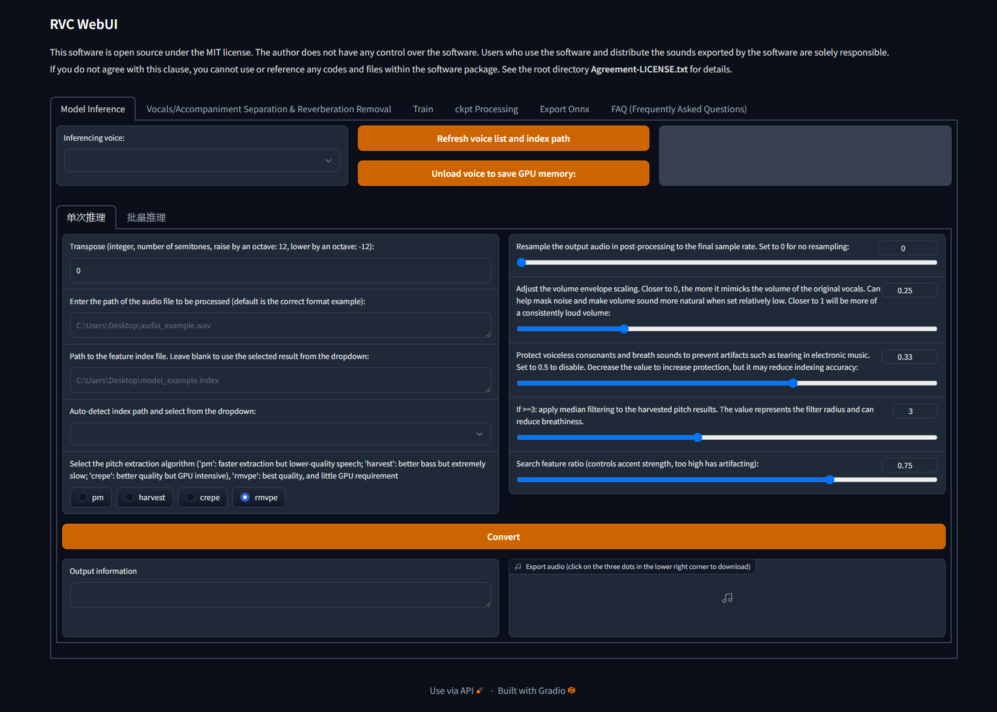Click the Agreement-LICENSE.txt bold text
Image resolution: width=997 pixels, height=712 pixels.
pos(639,69)
